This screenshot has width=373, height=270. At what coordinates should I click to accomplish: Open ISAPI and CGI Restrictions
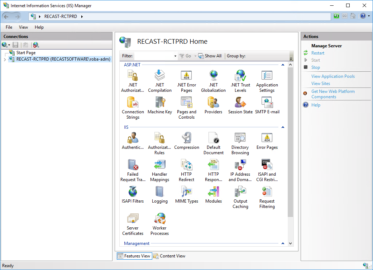[267, 170]
